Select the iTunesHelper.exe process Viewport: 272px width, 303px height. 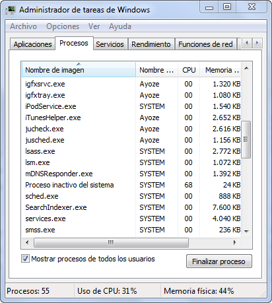pyautogui.click(x=131, y=118)
